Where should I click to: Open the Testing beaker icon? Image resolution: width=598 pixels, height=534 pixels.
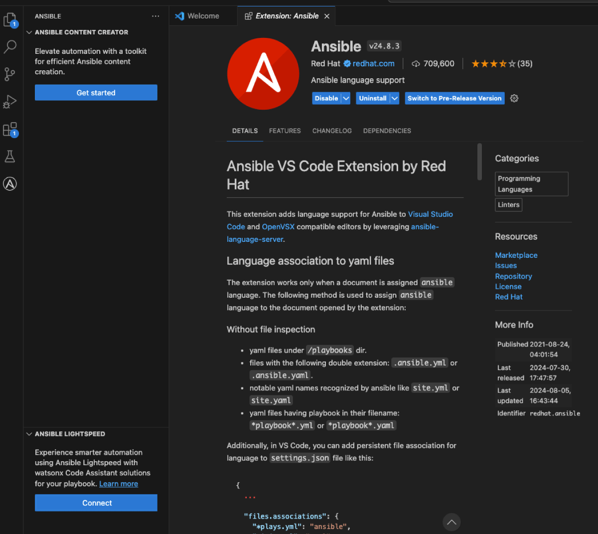[10, 156]
